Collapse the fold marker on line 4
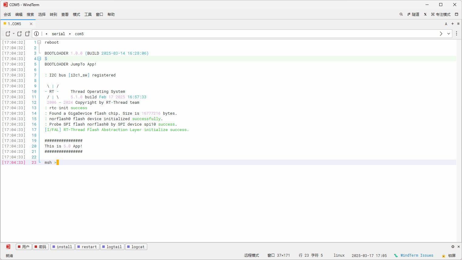The image size is (462, 260). tap(39, 59)
